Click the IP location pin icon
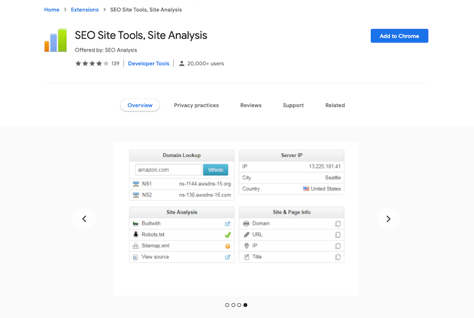 tap(246, 246)
